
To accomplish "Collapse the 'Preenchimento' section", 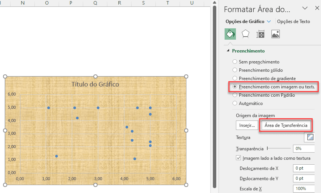I will click(228, 51).
